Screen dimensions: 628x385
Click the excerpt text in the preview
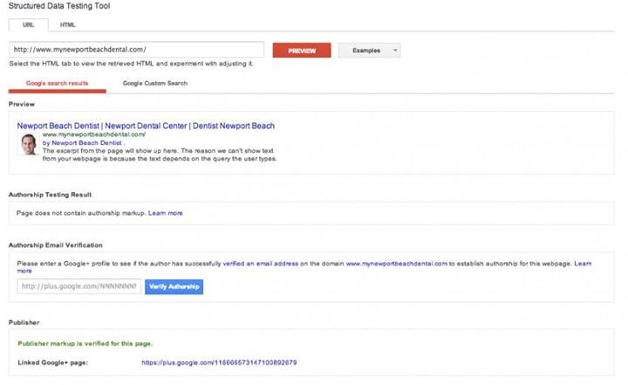(160, 155)
